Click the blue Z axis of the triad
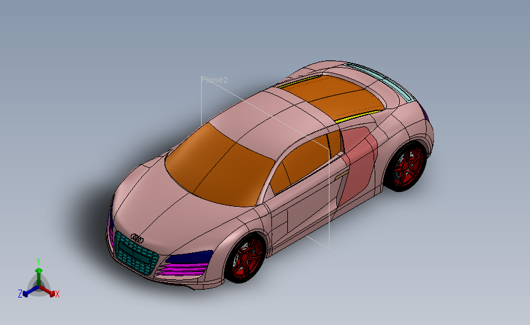This screenshot has height=325, width=530. [31, 291]
